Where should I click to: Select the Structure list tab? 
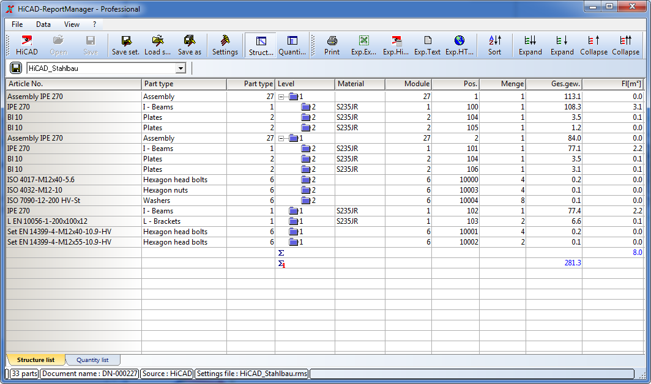[x=35, y=360]
